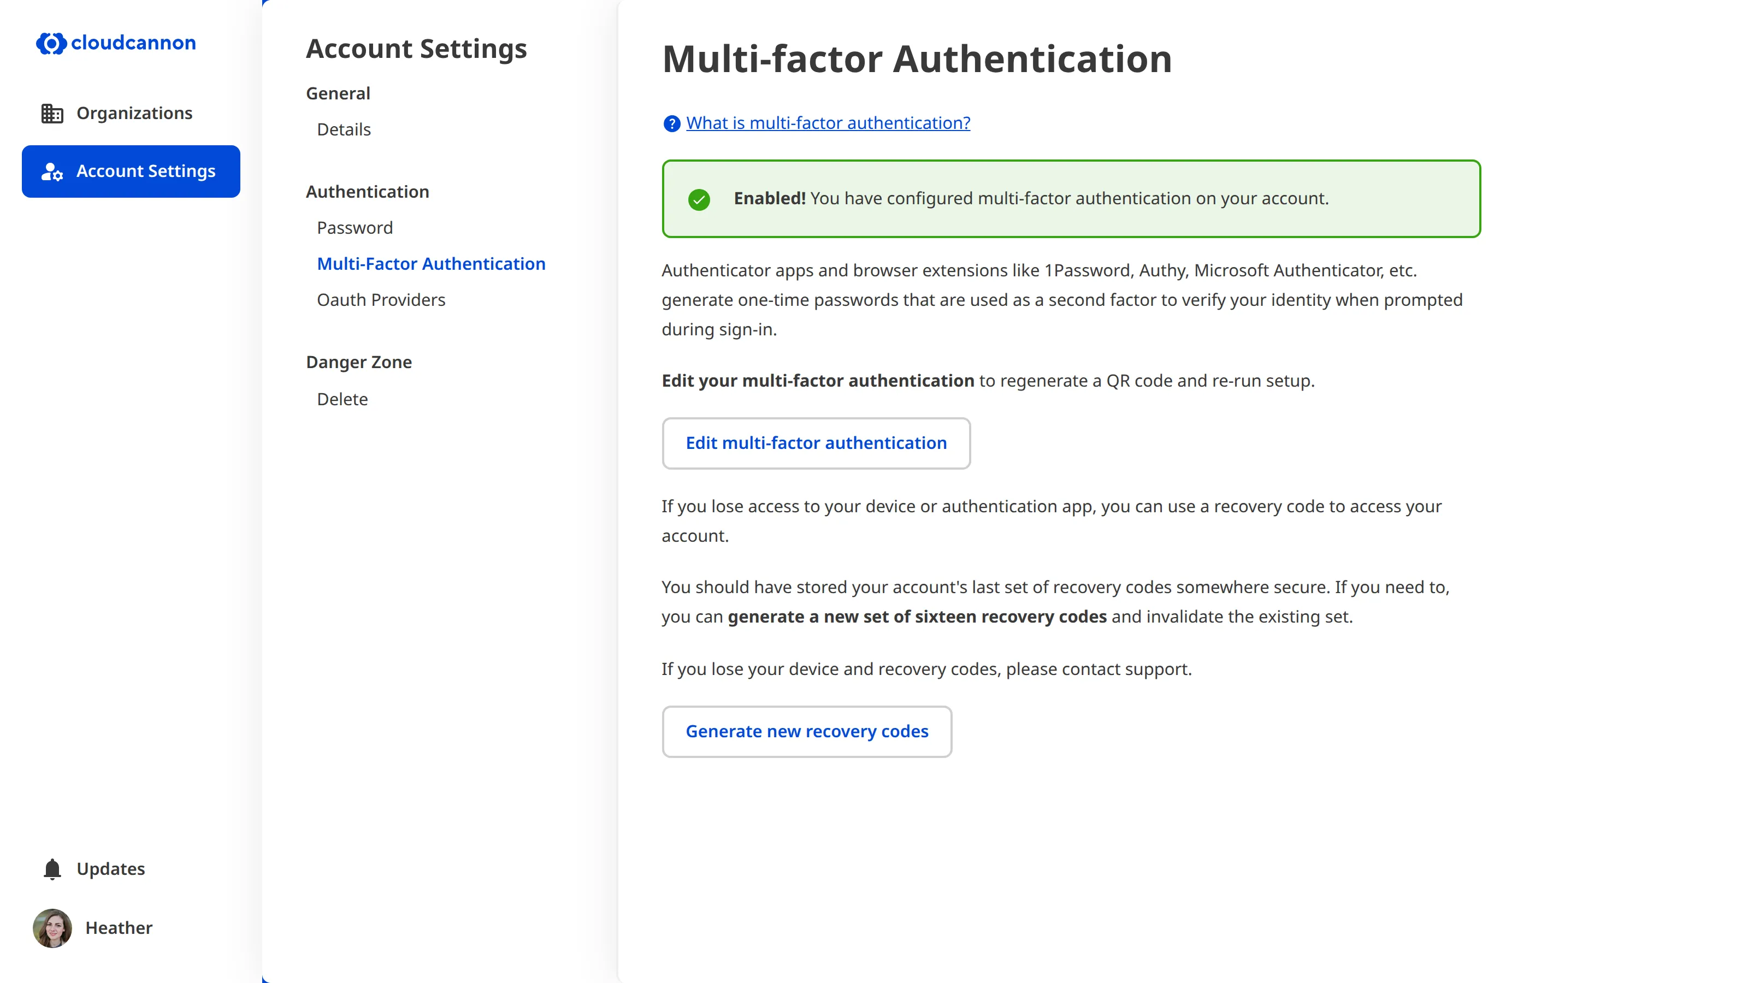The image size is (1748, 983).
Task: Click Edit multi-factor authentication
Action: (x=816, y=443)
